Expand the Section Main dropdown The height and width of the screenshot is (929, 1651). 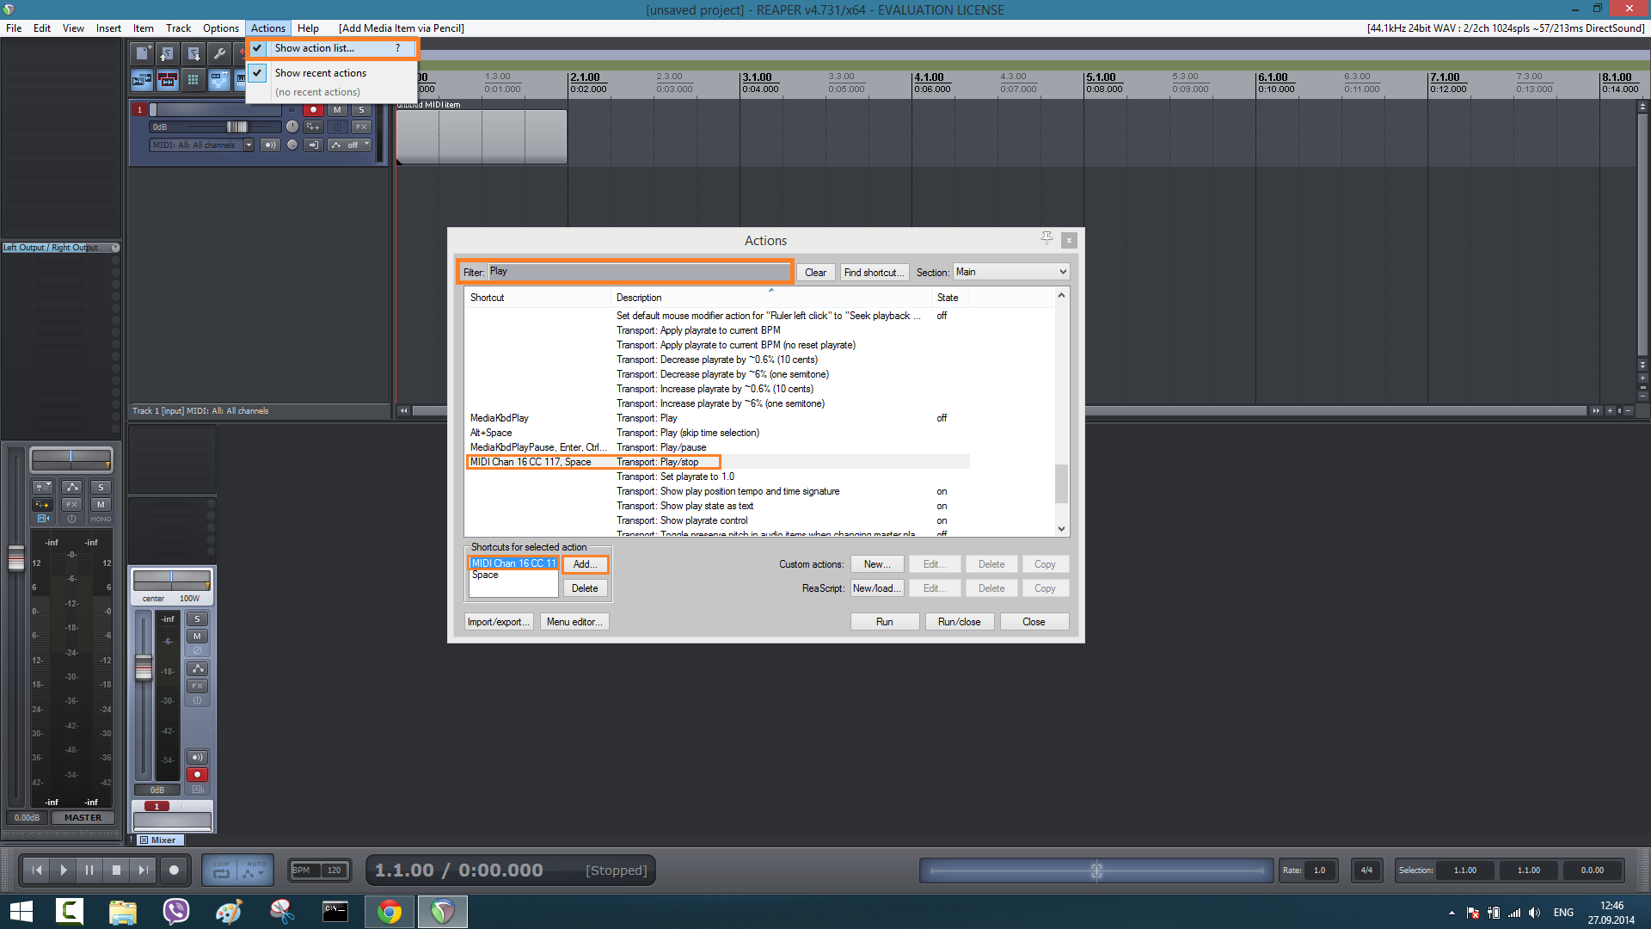tap(1010, 272)
